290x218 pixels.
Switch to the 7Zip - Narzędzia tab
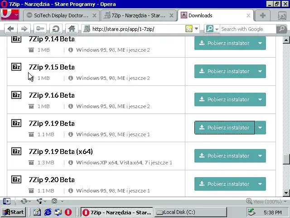(x=139, y=15)
